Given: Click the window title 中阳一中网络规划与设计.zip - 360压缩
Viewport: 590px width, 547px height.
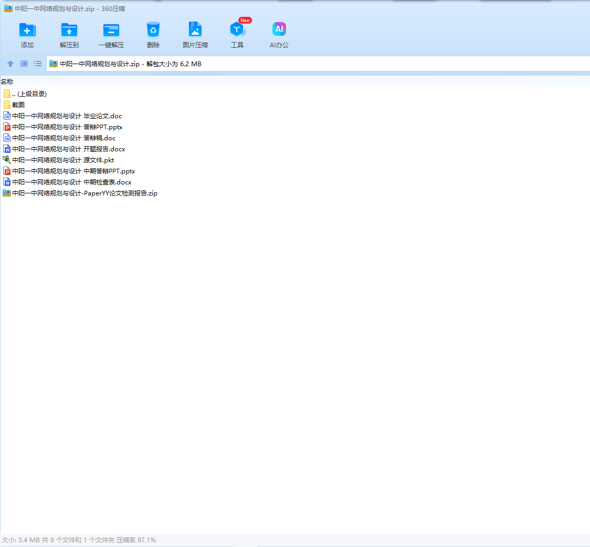Looking at the screenshot, I should [x=70, y=8].
